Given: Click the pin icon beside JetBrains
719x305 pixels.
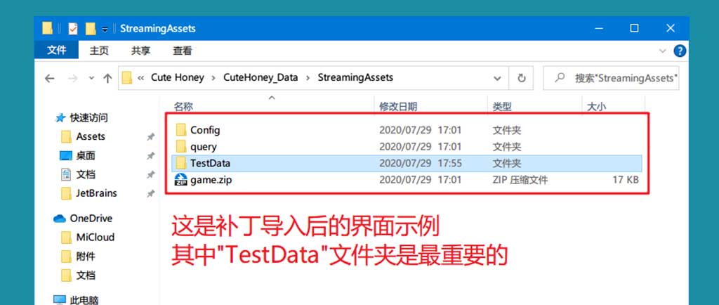Looking at the screenshot, I should pyautogui.click(x=150, y=194).
